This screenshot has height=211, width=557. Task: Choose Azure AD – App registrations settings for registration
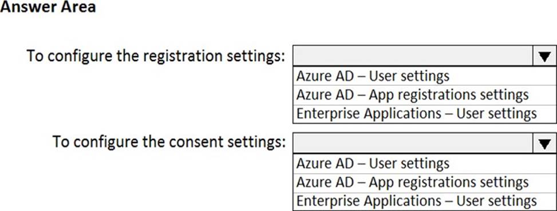click(x=424, y=95)
